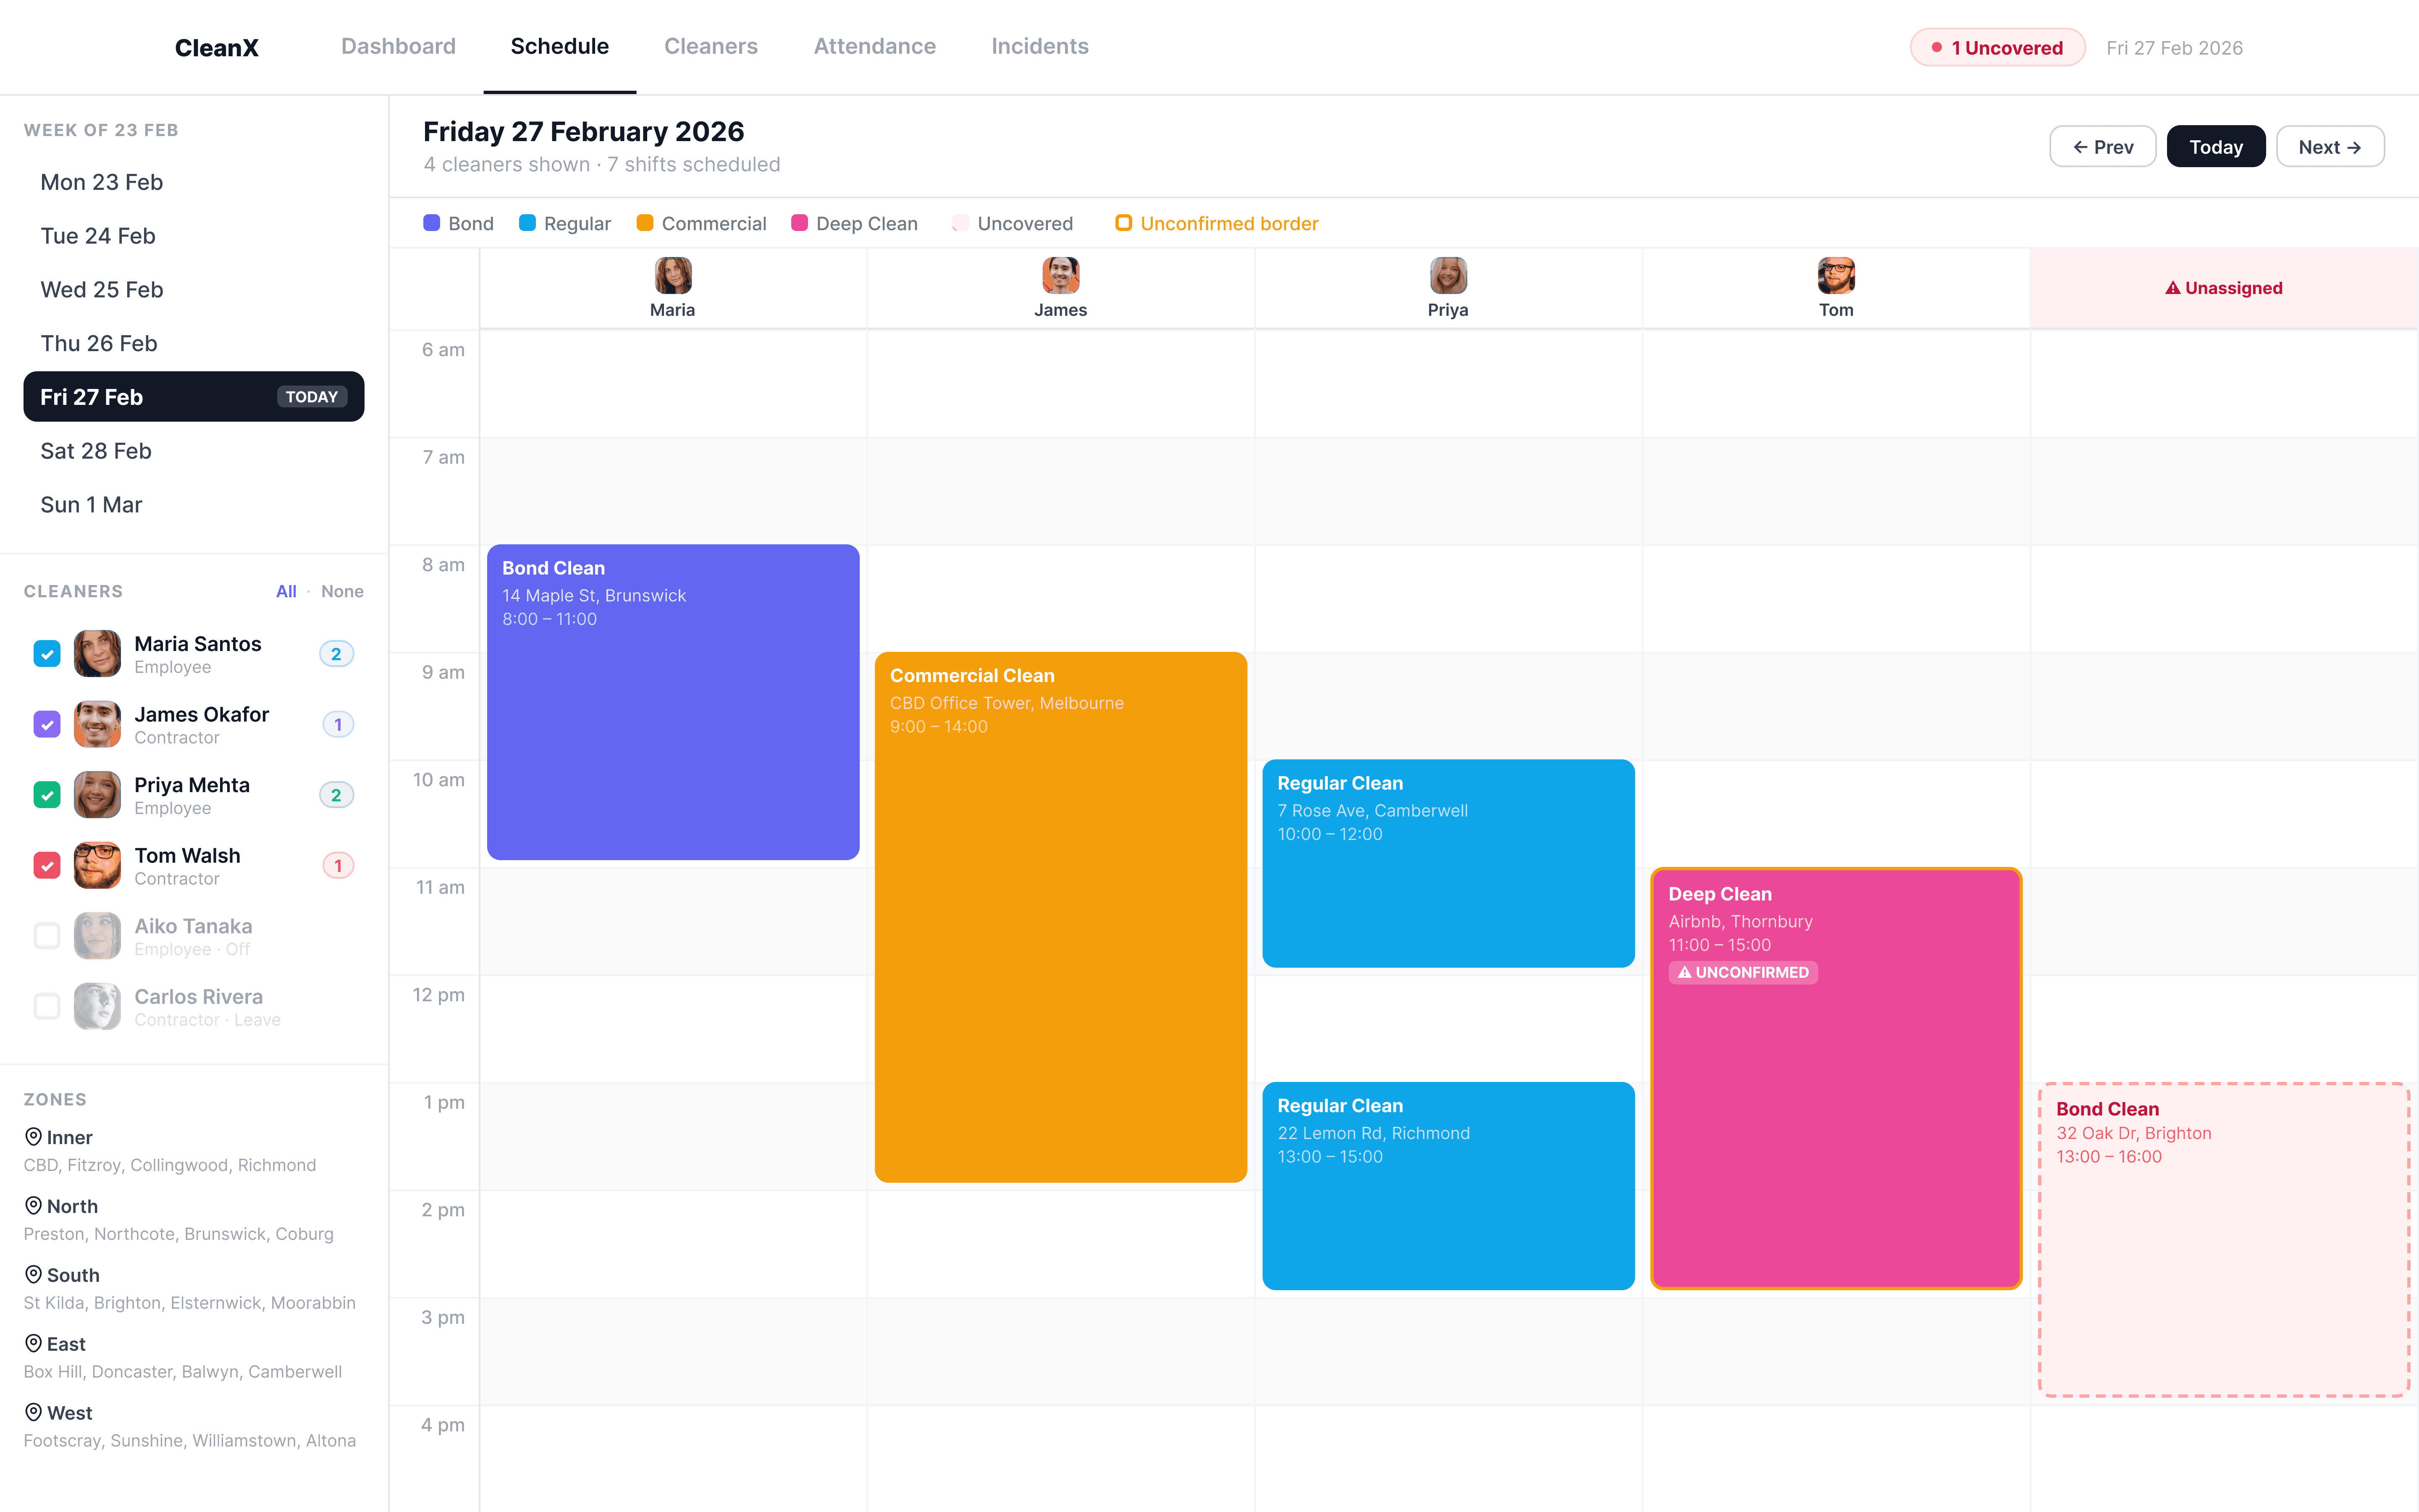Select Sat 28 Feb in week list

tap(96, 451)
